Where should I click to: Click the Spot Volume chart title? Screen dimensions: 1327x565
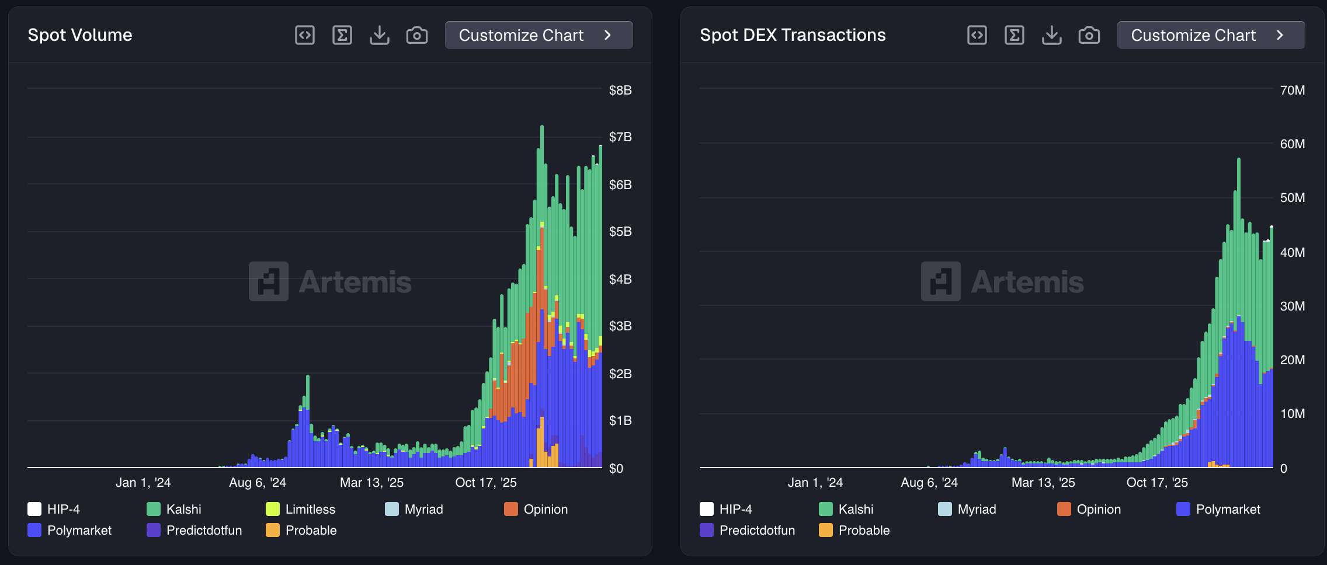pyautogui.click(x=80, y=35)
